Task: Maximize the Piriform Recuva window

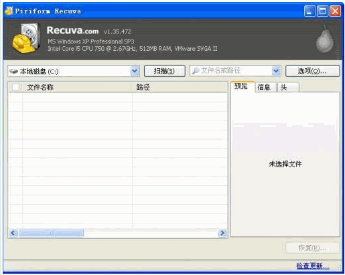Action: pos(322,11)
